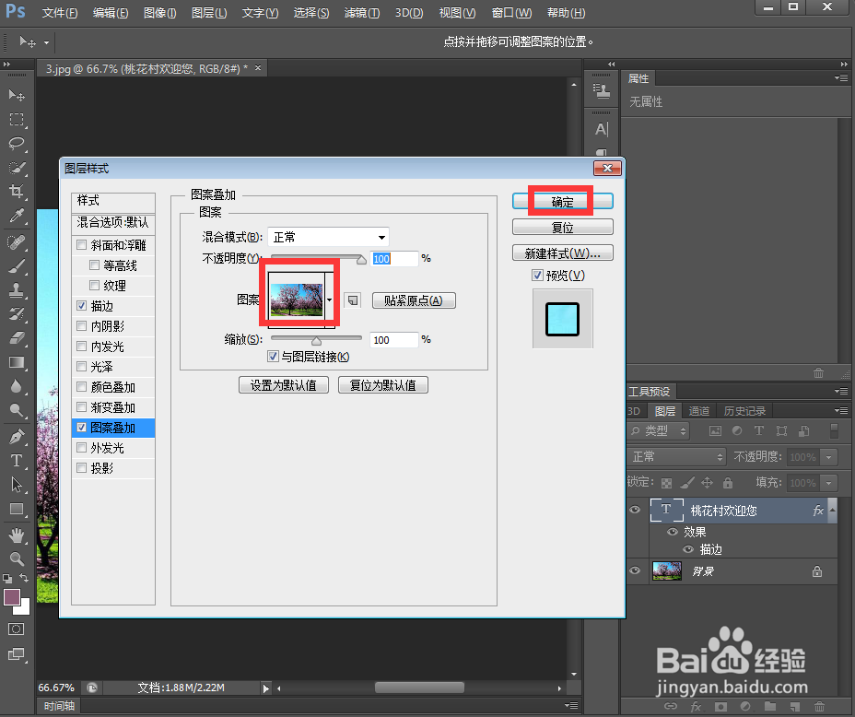The image size is (855, 717).
Task: Select the Move tool
Action: pos(16,95)
